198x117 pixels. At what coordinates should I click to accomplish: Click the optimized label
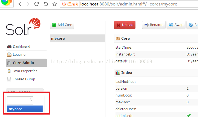coord(124,115)
